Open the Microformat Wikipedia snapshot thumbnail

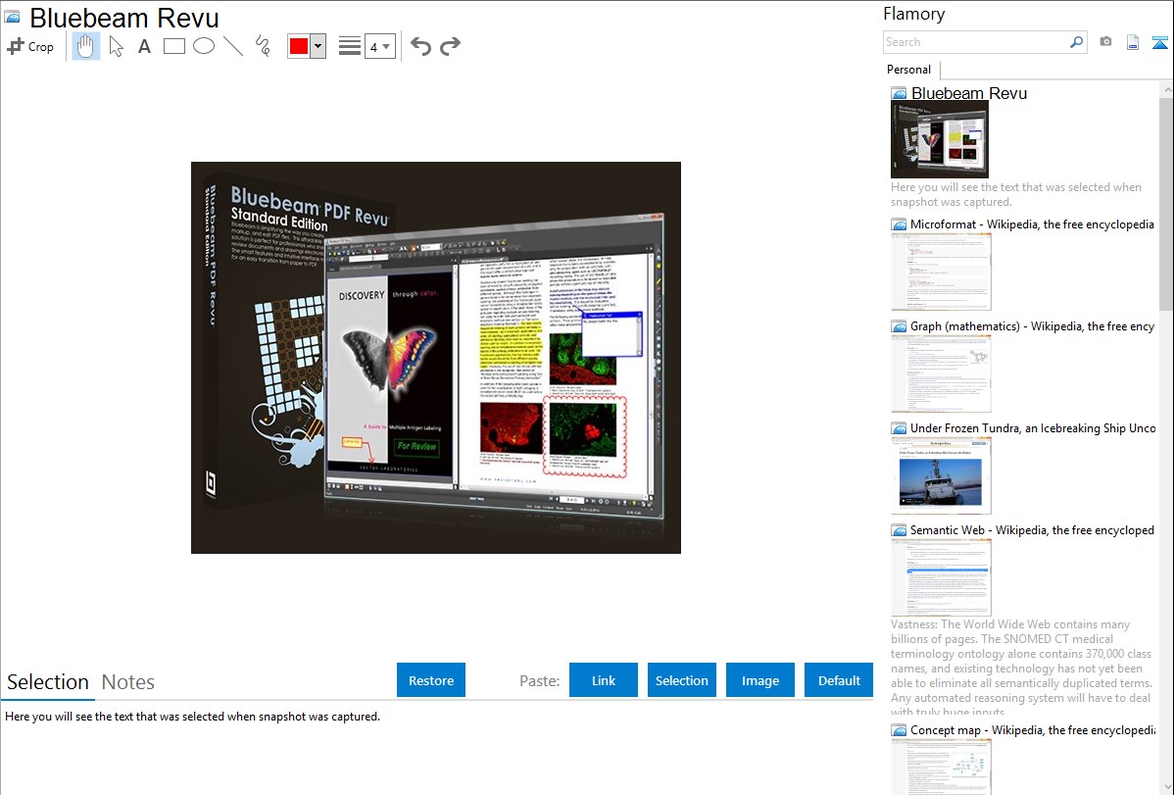pos(941,272)
